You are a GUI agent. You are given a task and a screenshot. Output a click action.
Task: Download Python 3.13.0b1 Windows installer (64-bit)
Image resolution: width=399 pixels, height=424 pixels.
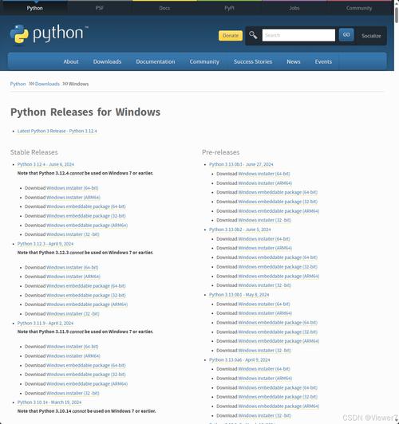264,304
